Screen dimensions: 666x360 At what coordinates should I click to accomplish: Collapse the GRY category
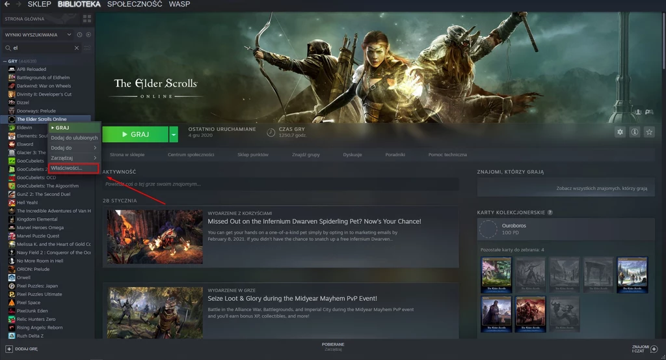click(x=5, y=61)
